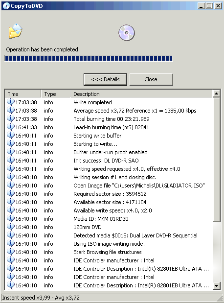Click info icon beside Start Browsing file structures

click(x=10, y=252)
